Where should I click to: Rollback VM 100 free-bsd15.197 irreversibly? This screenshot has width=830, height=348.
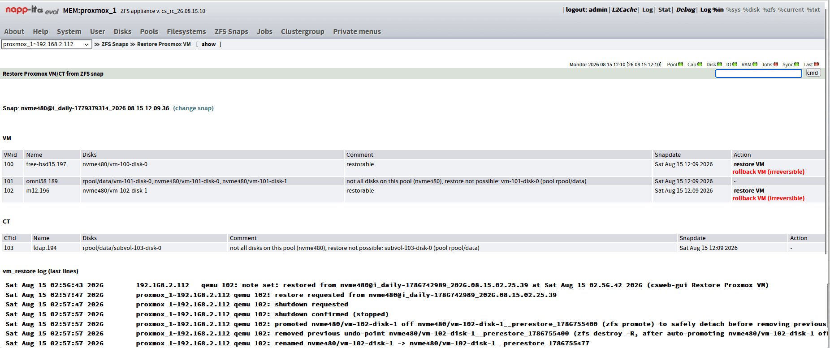click(769, 172)
